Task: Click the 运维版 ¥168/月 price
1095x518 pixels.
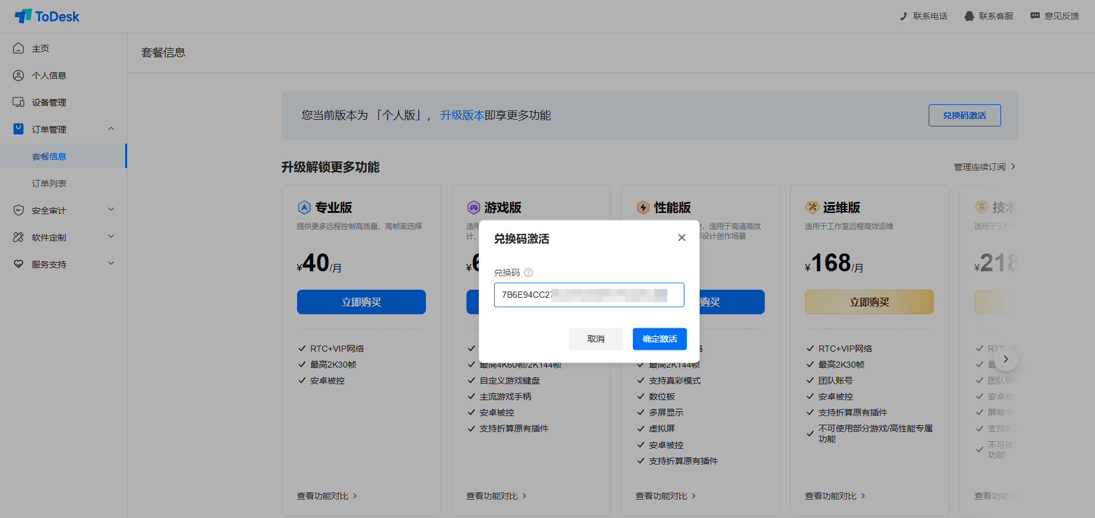Action: [x=834, y=263]
